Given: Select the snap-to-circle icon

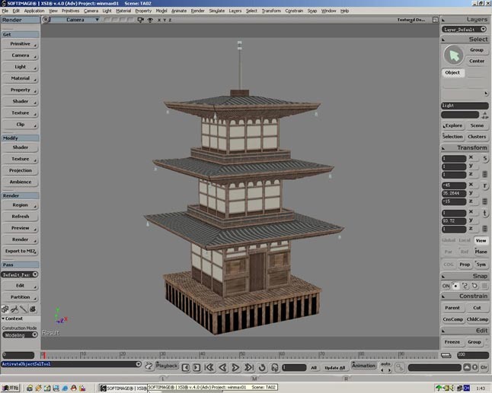Looking at the screenshot, I should pyautogui.click(x=474, y=286).
